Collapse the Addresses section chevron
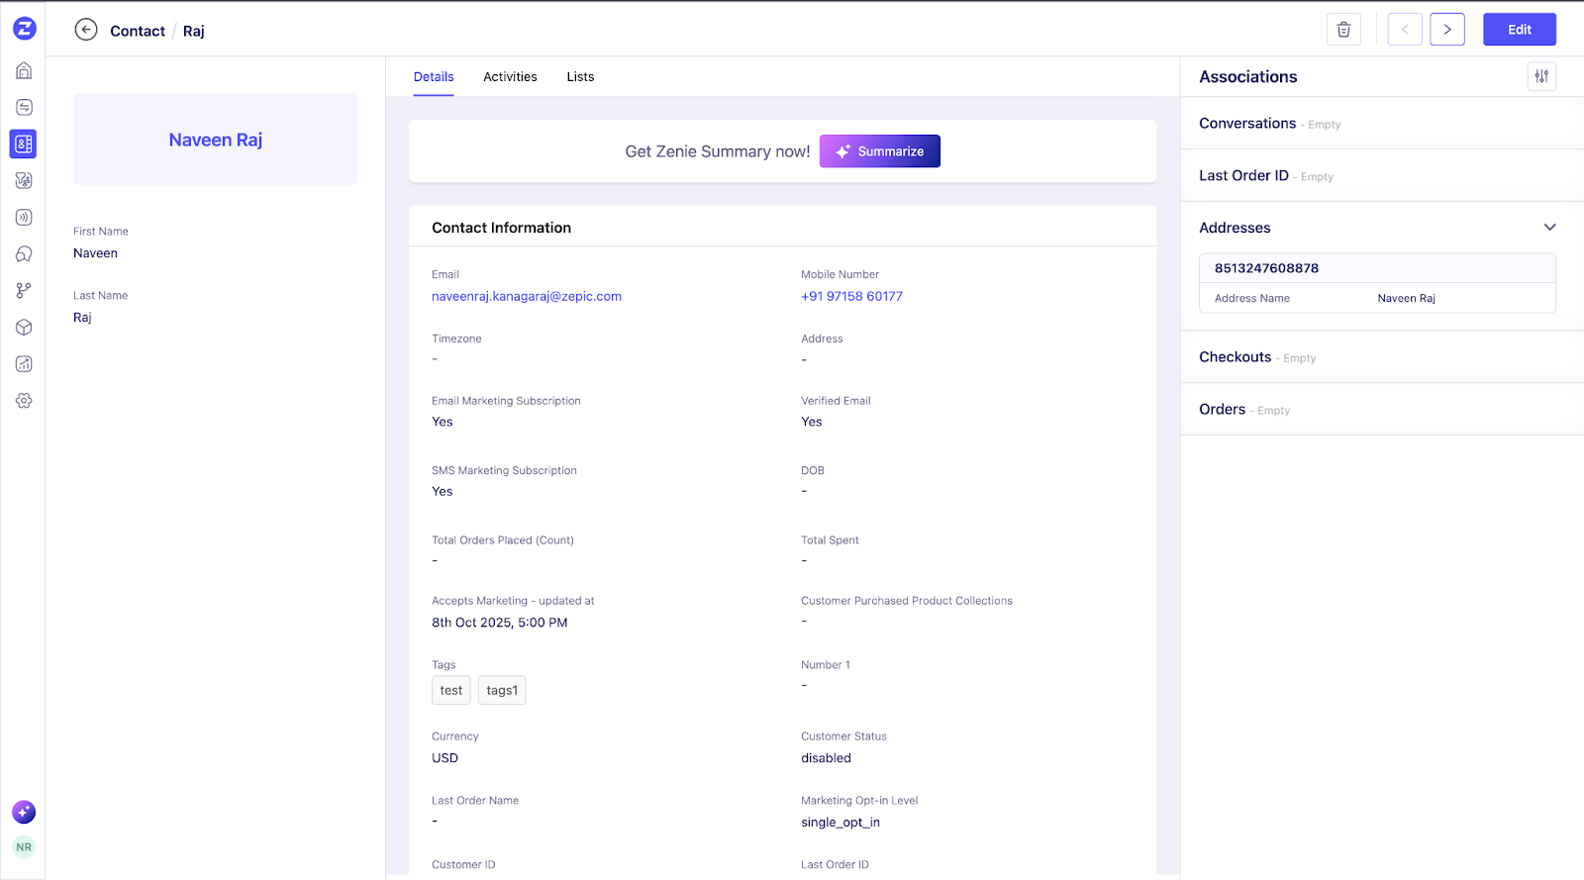The height and width of the screenshot is (880, 1584). click(x=1549, y=228)
